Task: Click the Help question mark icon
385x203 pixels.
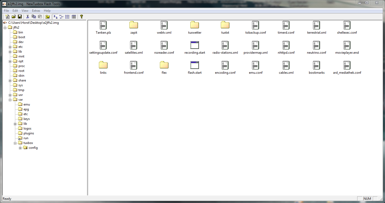Action: tap(82, 17)
